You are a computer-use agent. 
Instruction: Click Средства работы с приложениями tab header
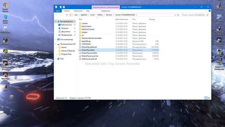point(106,7)
